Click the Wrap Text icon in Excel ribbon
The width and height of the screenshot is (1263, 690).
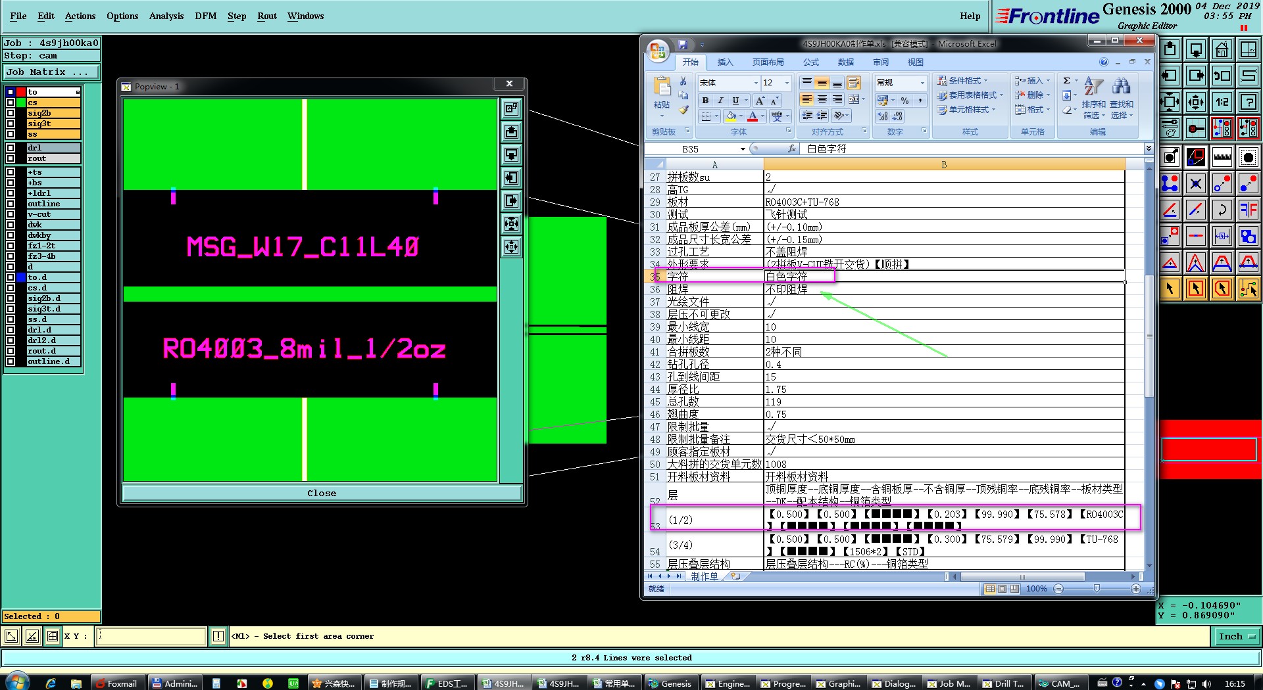[854, 83]
